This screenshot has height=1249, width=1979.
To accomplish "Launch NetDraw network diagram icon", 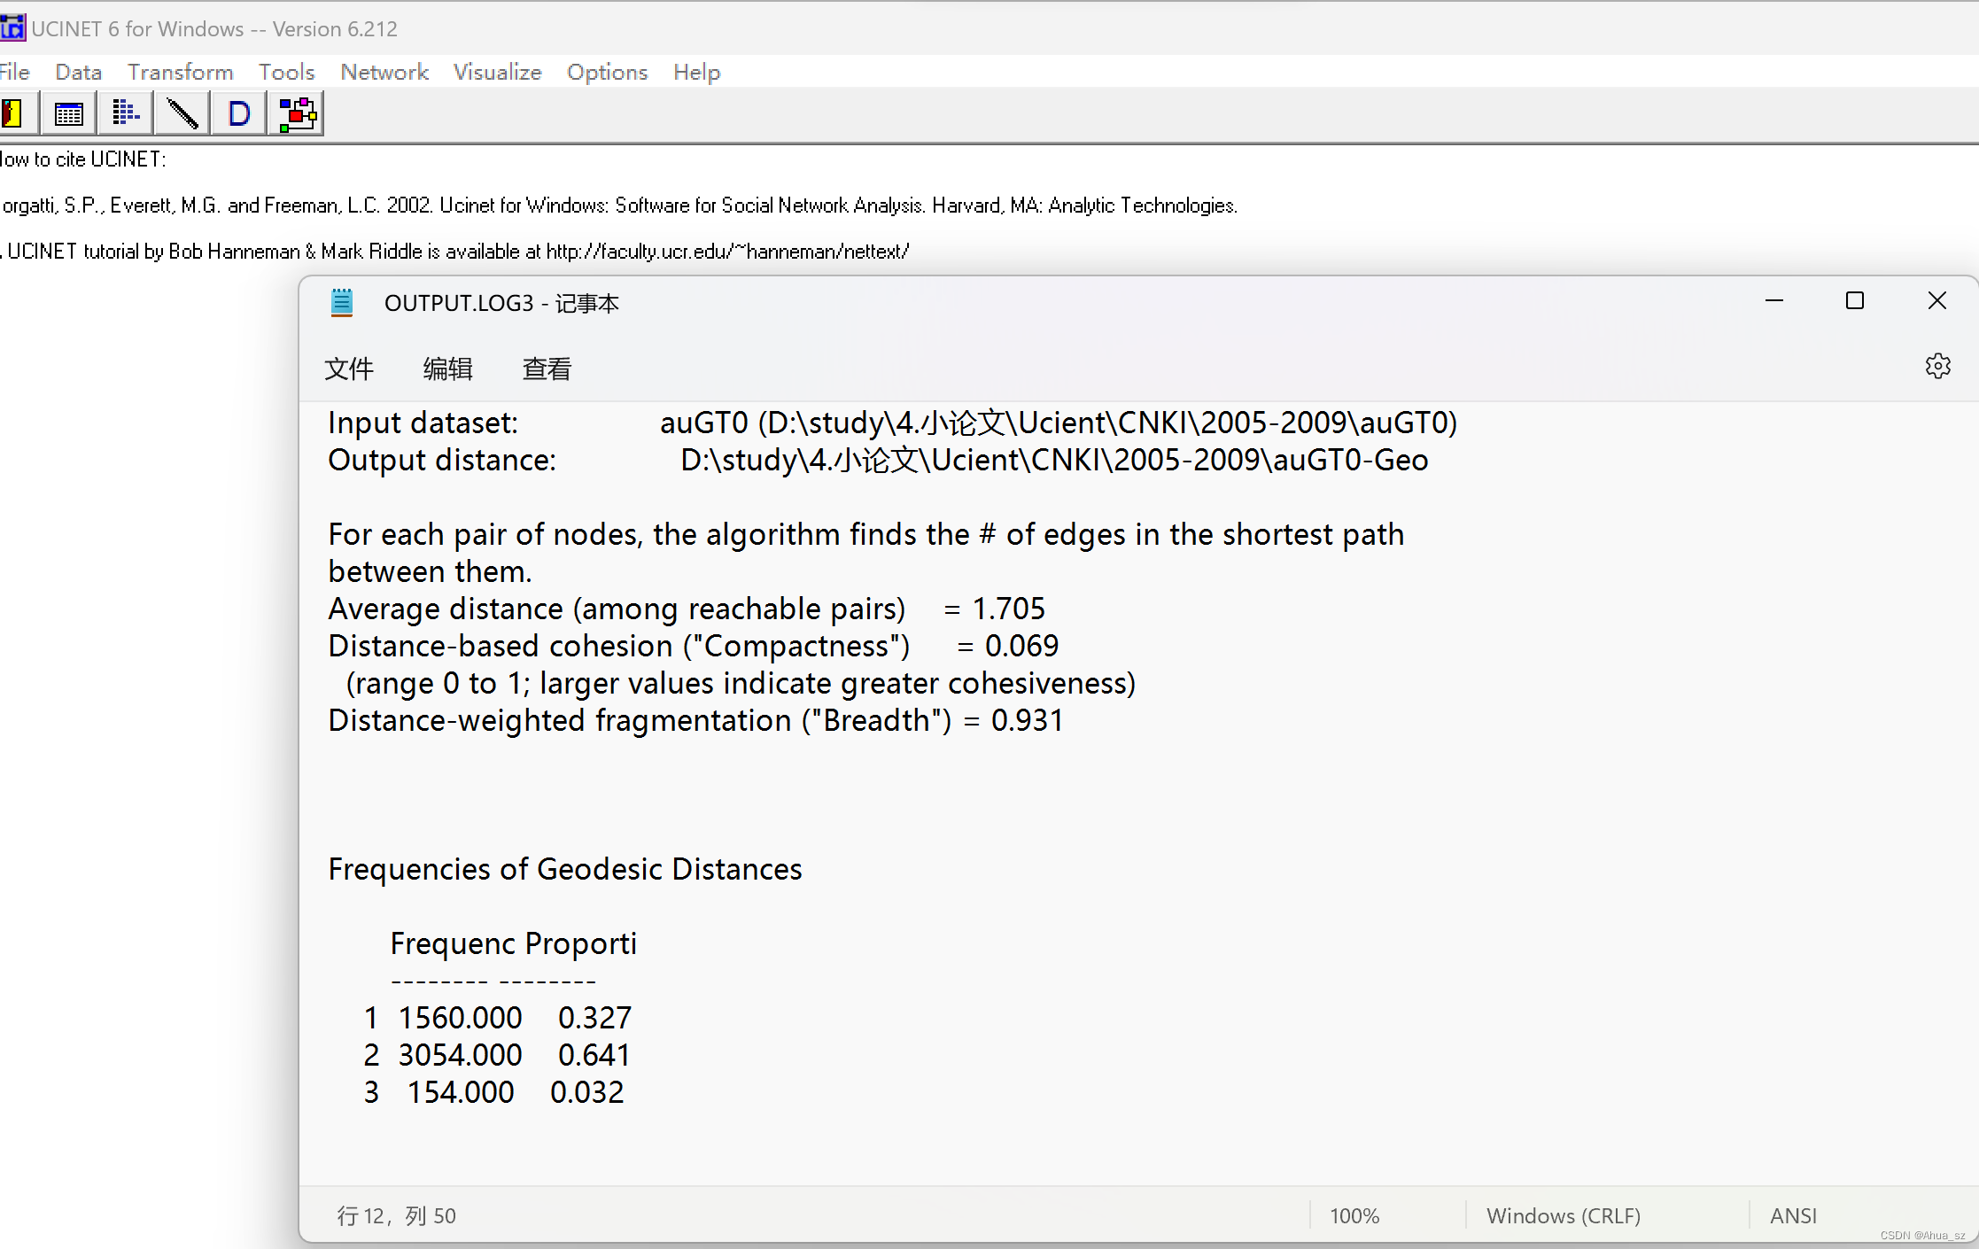I will click(296, 114).
